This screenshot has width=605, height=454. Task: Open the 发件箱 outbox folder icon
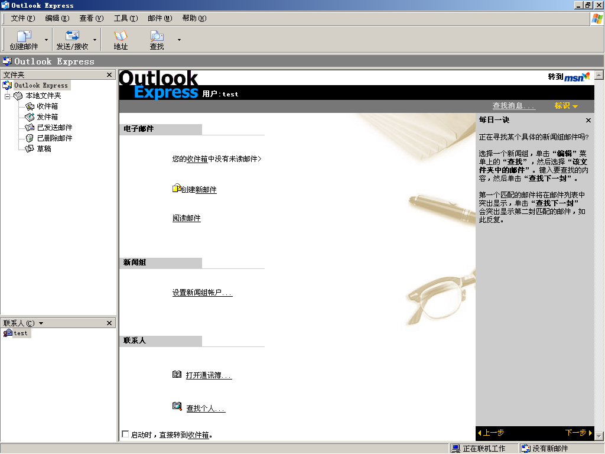click(30, 117)
